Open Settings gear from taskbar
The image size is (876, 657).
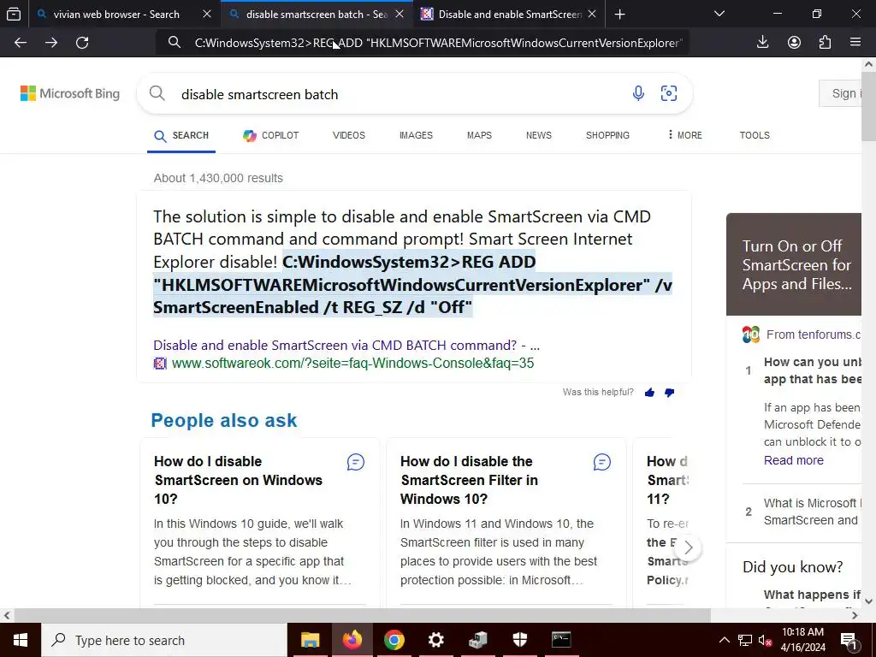point(435,640)
